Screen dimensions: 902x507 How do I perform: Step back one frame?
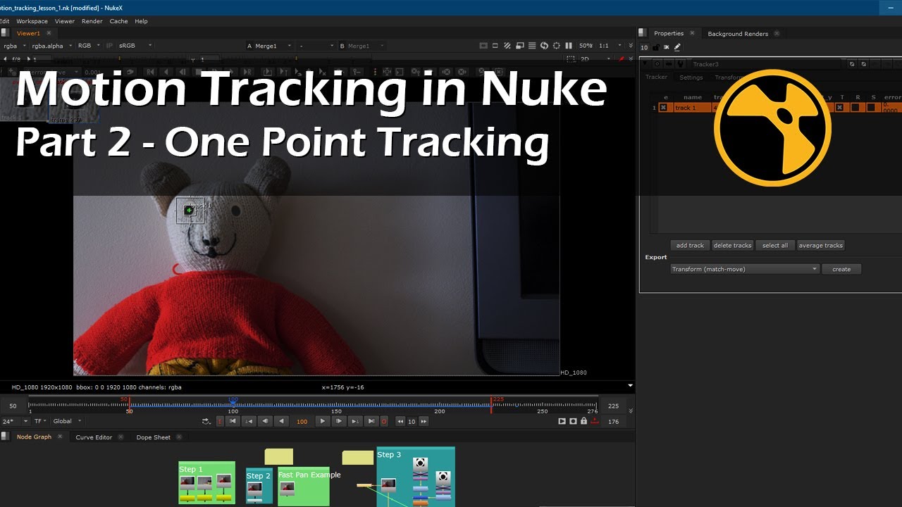pyautogui.click(x=265, y=421)
